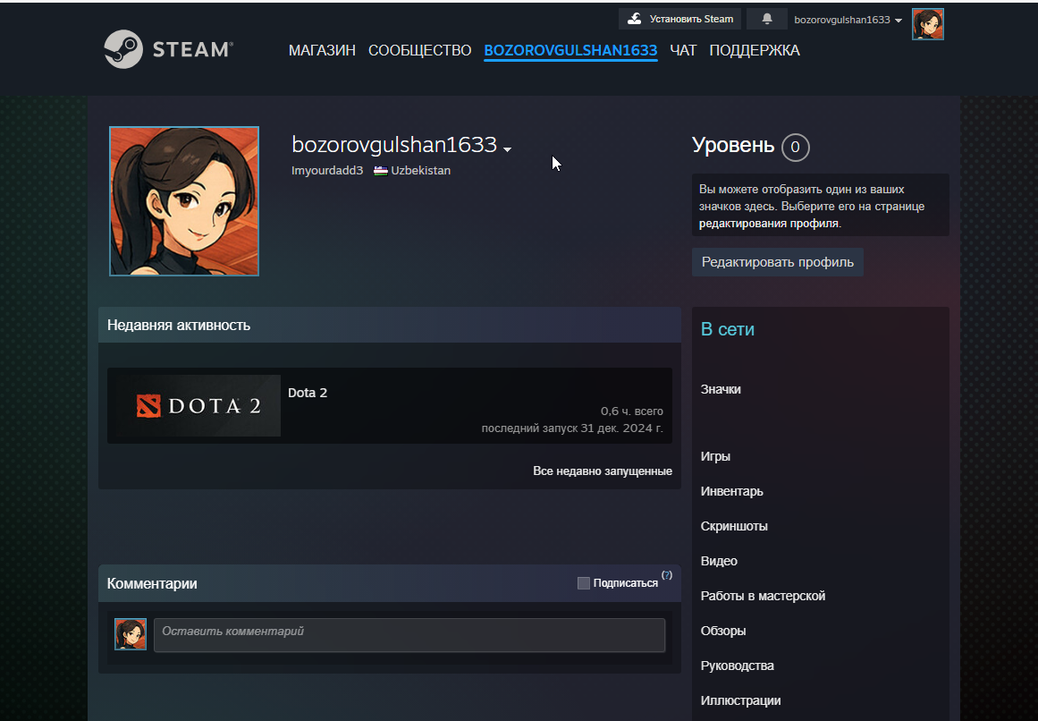Viewport: 1038px width, 721px height.
Task: Click the Уровень label
Action: coord(733,145)
